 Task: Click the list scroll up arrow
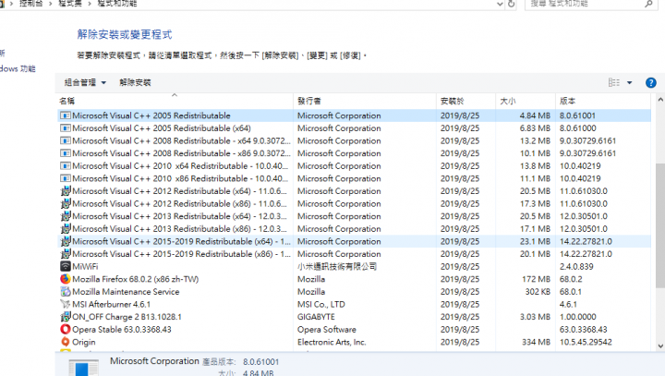pyautogui.click(x=660, y=100)
